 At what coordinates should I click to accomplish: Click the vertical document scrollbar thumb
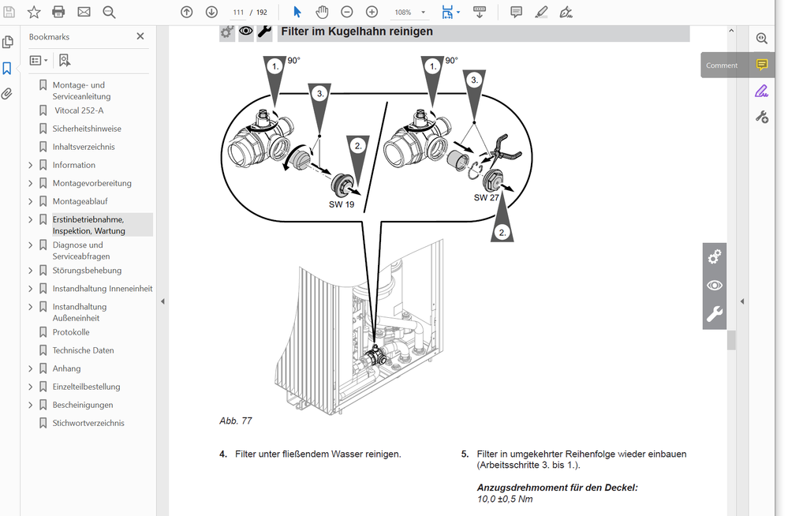pyautogui.click(x=731, y=339)
